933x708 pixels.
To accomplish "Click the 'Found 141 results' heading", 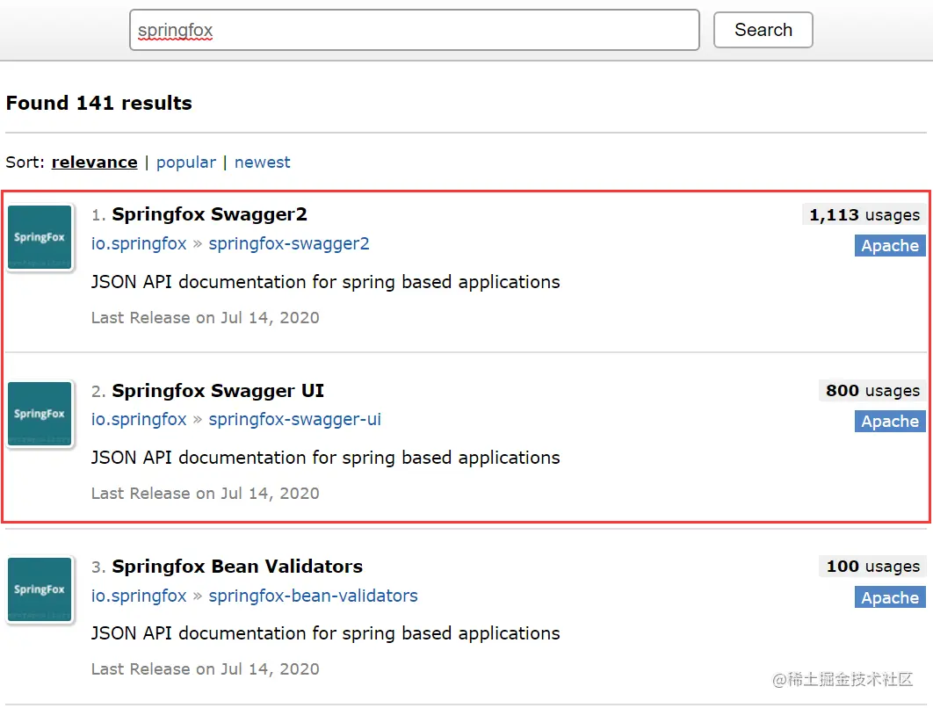I will coord(98,103).
